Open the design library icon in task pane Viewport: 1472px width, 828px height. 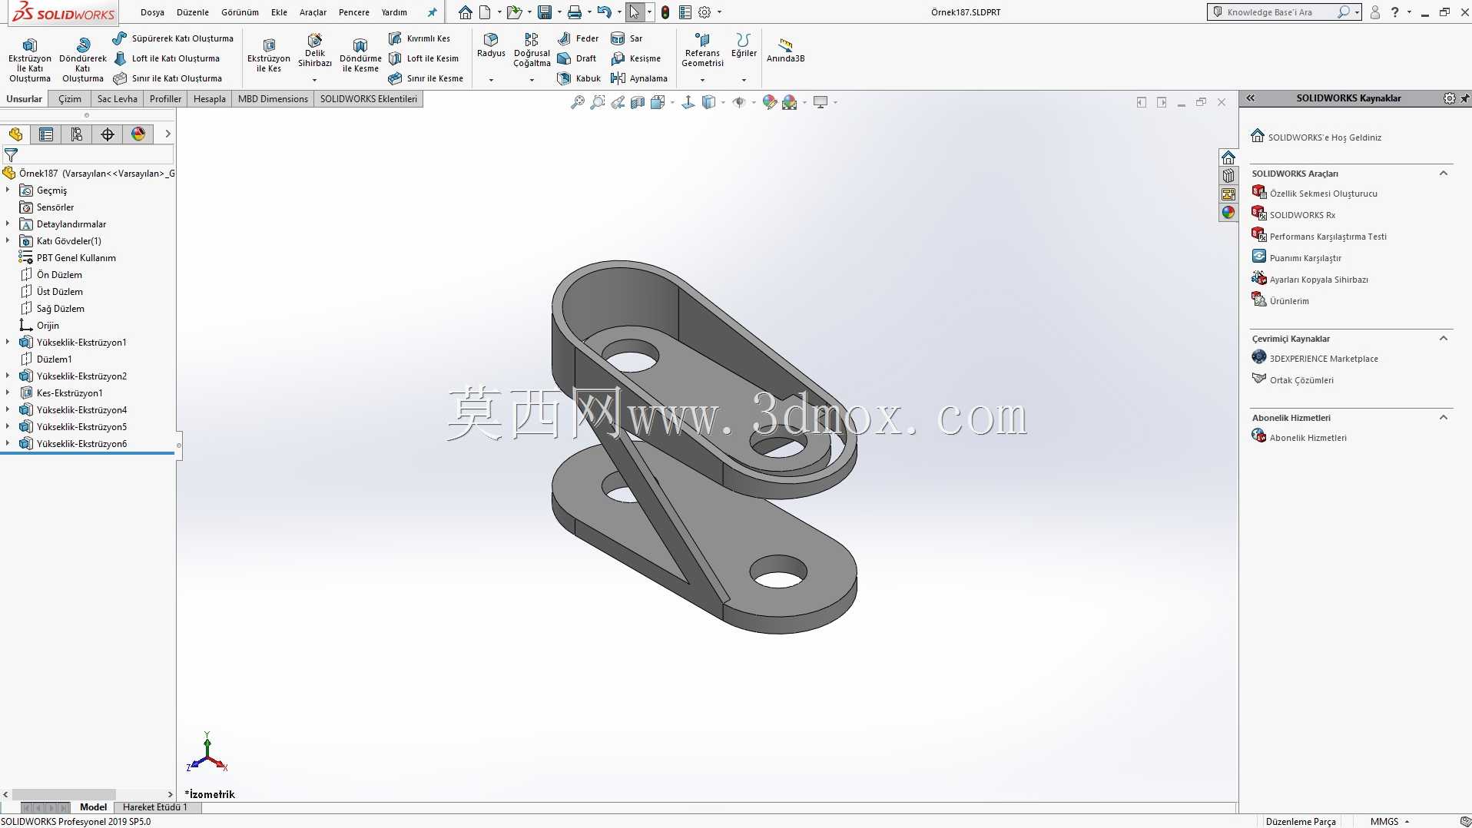tap(1228, 176)
